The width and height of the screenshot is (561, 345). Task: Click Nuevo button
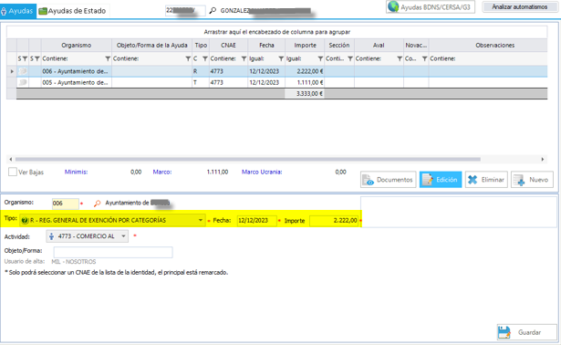pos(532,180)
